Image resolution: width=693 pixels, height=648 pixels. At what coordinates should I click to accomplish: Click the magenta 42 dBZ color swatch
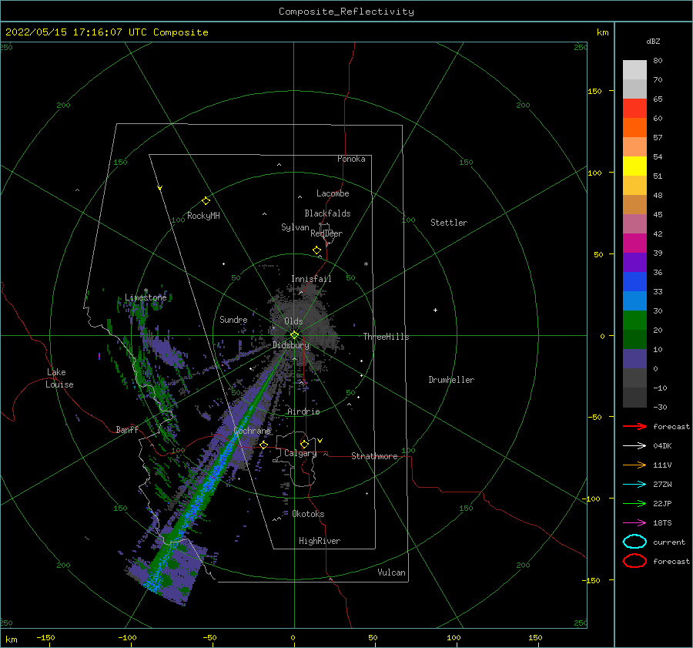pos(634,243)
